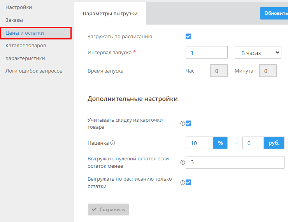
Task: Open the В часах interval unit dropdown
Action: pos(258,52)
